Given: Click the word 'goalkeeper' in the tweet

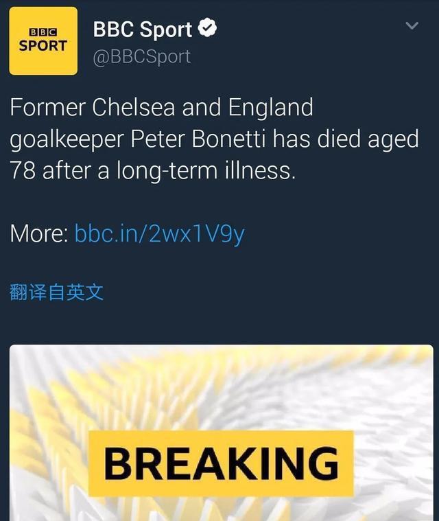Looking at the screenshot, I should pos(67,139).
